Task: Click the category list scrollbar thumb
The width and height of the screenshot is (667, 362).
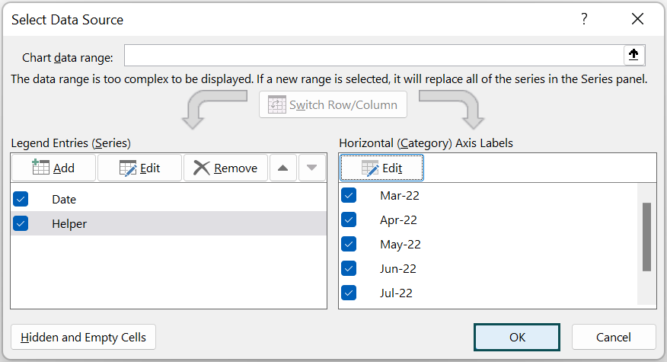Action: click(646, 236)
